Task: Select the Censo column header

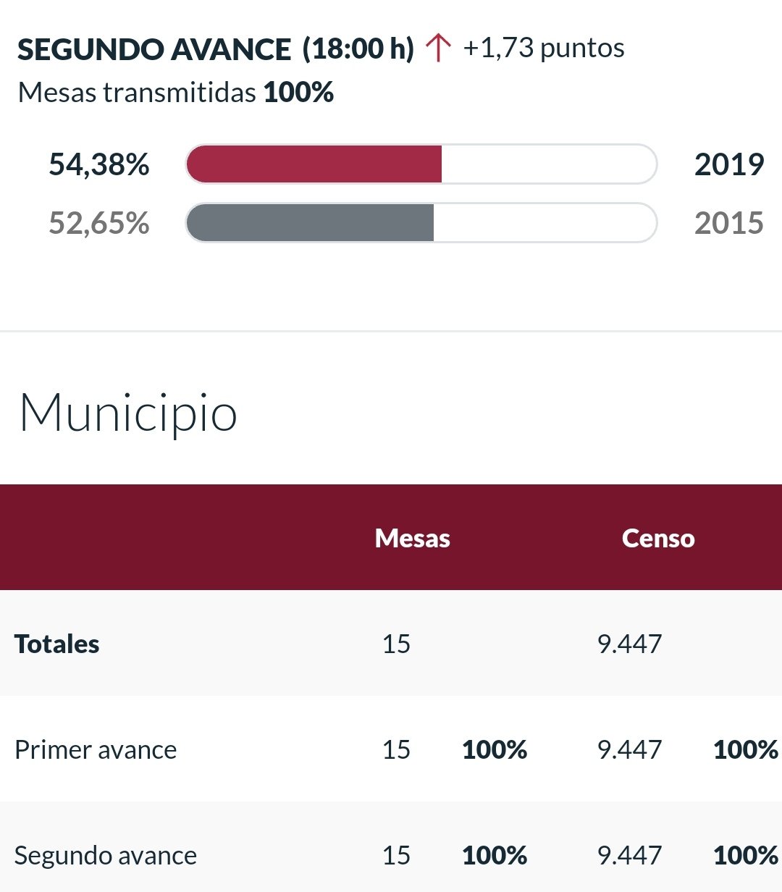Action: tap(658, 538)
